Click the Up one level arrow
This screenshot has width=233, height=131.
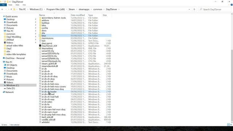(x=11, y=9)
